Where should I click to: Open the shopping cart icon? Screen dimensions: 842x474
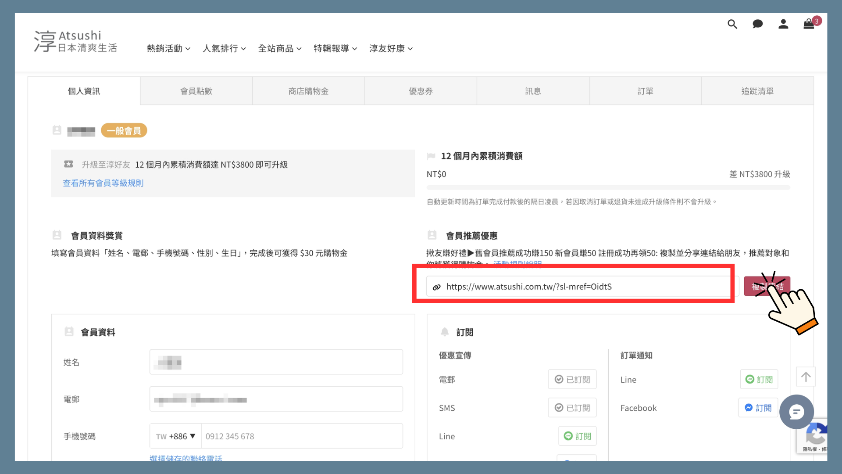pyautogui.click(x=809, y=24)
